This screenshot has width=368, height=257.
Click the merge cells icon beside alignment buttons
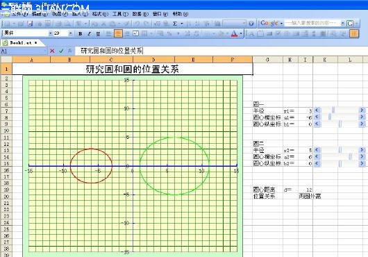click(x=135, y=33)
